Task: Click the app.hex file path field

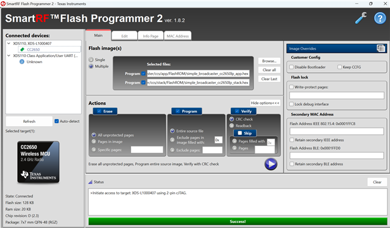Action: (x=198, y=74)
